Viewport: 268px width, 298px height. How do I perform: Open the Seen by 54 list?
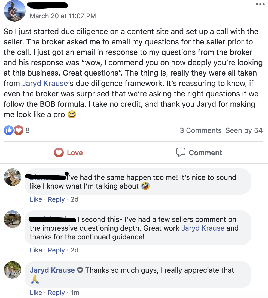[244, 130]
